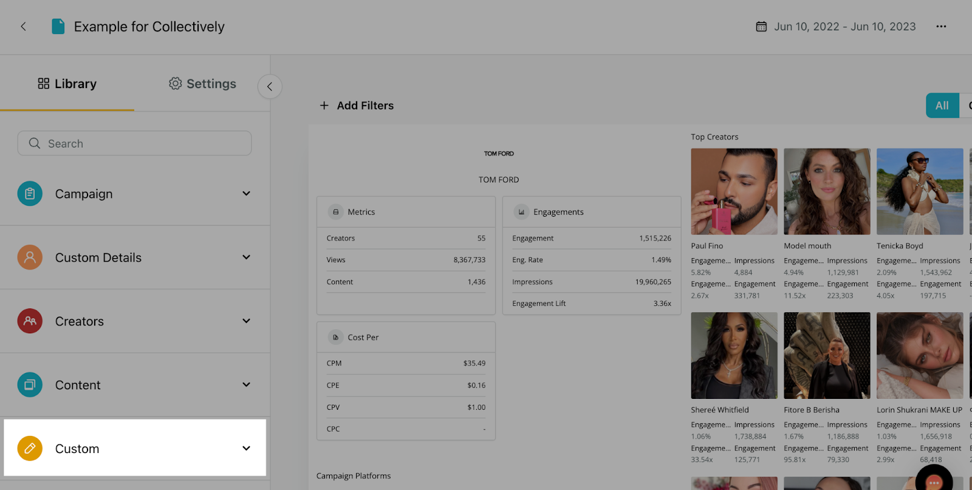972x490 pixels.
Task: Click the Campaign clipboard icon
Action: click(x=30, y=194)
